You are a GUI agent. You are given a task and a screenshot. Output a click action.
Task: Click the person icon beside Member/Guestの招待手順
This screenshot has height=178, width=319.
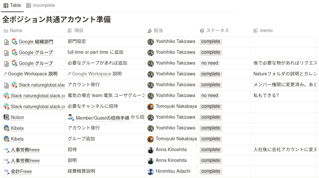(x=71, y=118)
